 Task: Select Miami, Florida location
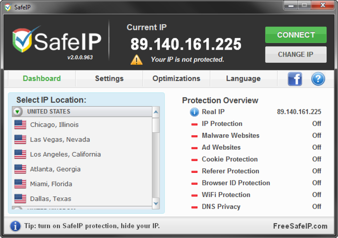coord(82,184)
